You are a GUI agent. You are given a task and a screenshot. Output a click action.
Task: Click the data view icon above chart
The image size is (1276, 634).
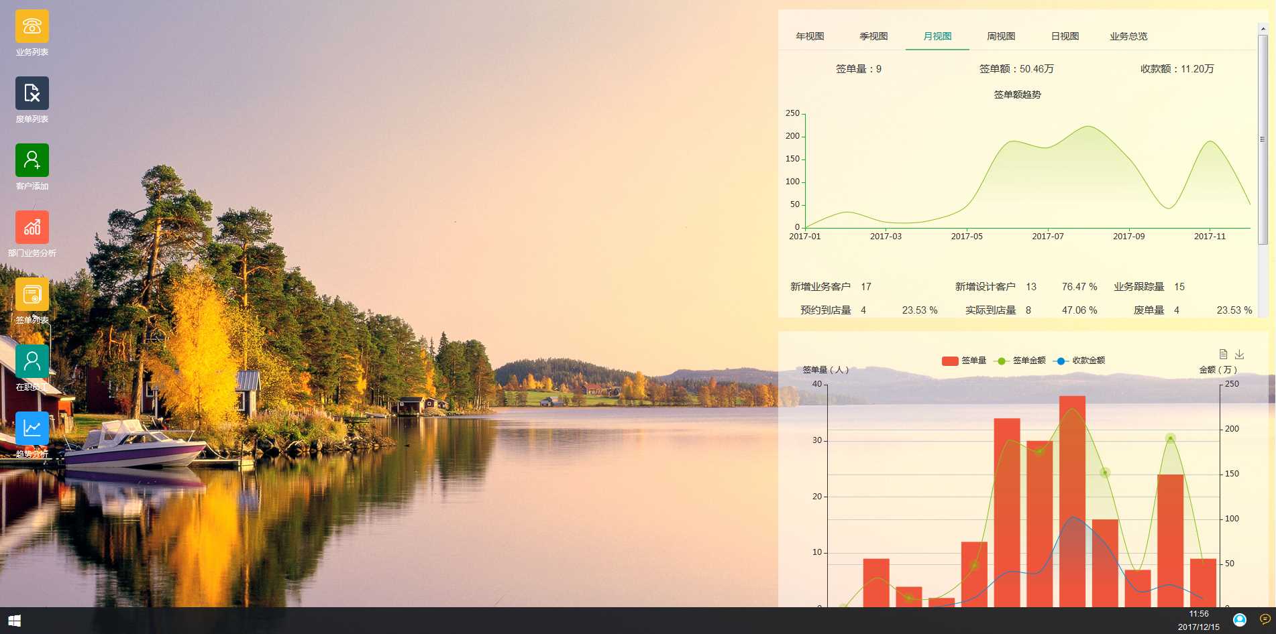1223,354
